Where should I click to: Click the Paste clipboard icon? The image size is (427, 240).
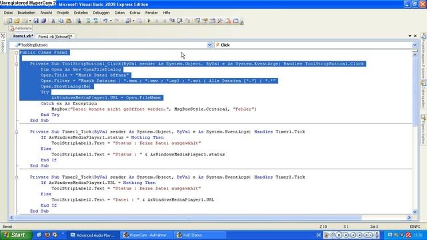(x=69, y=21)
